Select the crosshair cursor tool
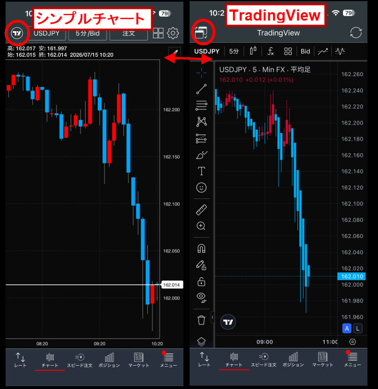 tap(201, 73)
